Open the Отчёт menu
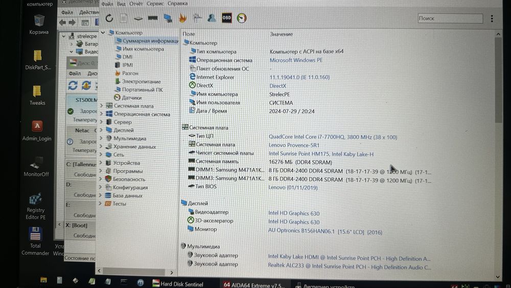511x288 pixels. [136, 4]
